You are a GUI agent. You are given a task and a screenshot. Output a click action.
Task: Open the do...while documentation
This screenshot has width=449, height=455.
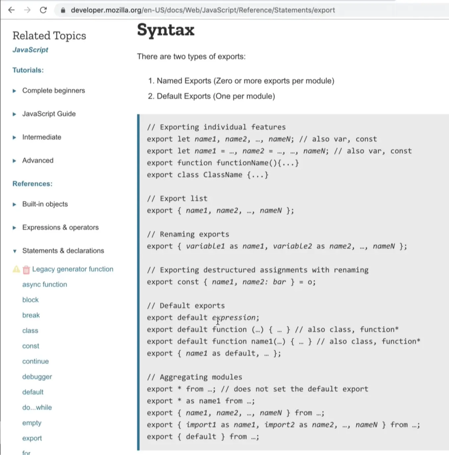coord(37,407)
